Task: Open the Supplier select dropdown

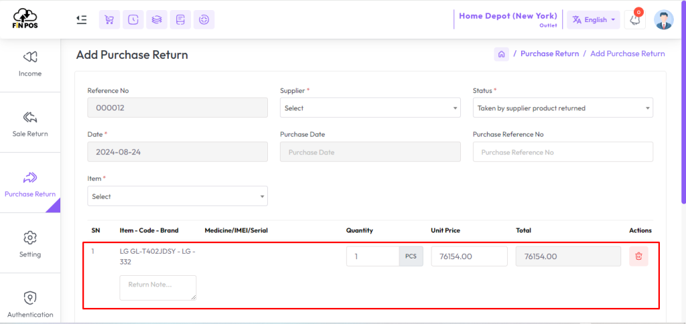Action: pos(370,108)
